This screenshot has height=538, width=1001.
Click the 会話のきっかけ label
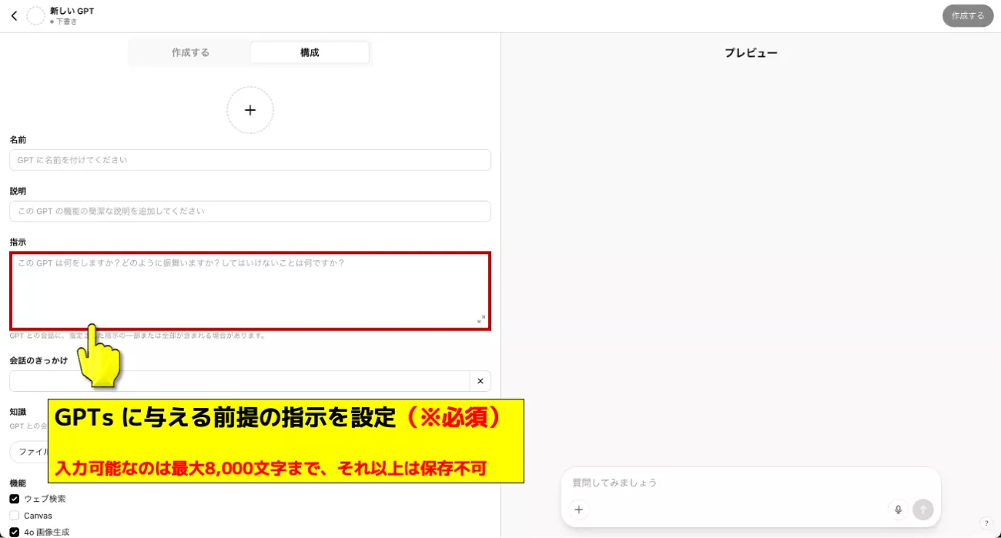38,360
